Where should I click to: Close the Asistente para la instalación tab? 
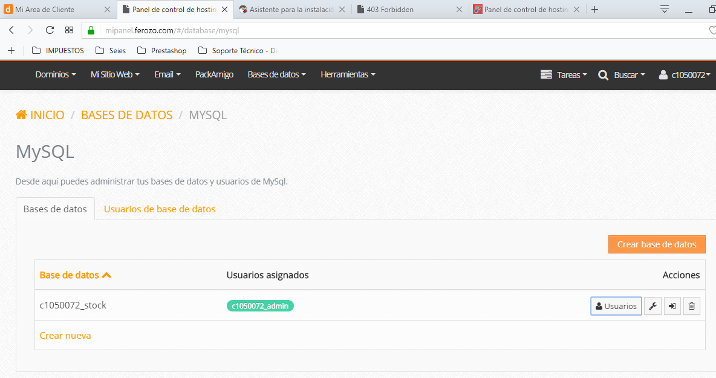[x=342, y=9]
